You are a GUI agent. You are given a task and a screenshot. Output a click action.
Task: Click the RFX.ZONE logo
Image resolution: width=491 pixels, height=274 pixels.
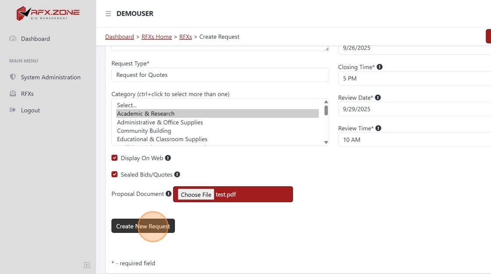[48, 14]
